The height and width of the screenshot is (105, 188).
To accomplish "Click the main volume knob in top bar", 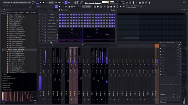I will 33,3.
